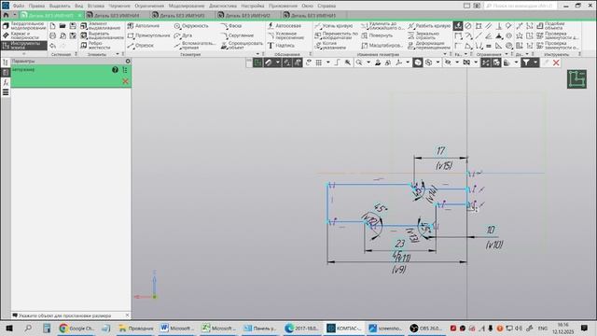Click the dimension value 23 in sketch
The image size is (597, 336).
(400, 244)
